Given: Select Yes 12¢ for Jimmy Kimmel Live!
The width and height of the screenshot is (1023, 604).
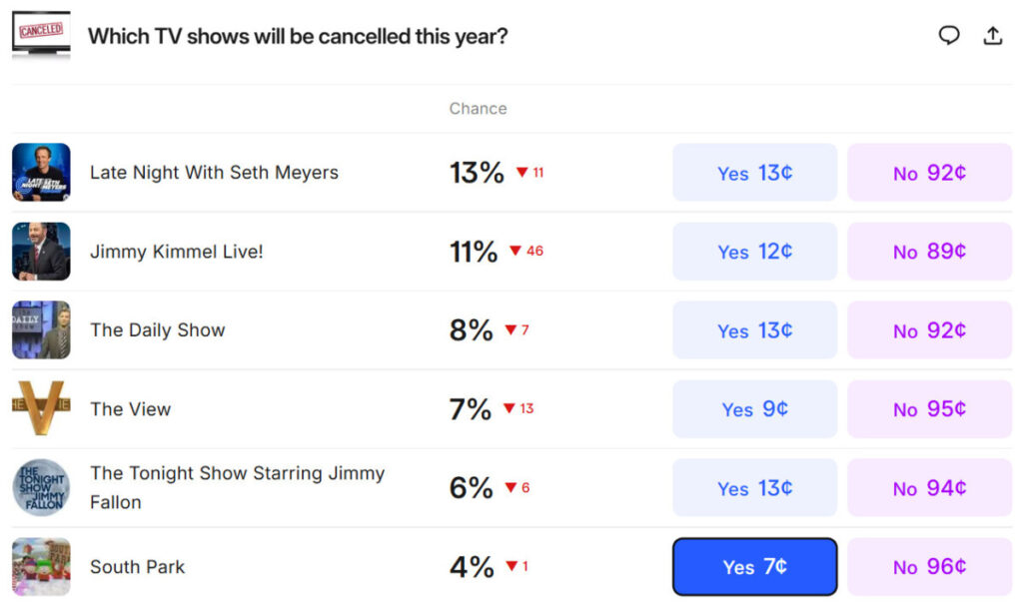Looking at the screenshot, I should pos(754,252).
